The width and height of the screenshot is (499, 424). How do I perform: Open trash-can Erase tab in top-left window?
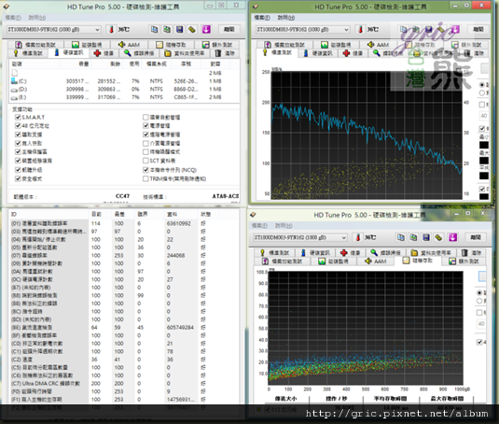[x=225, y=53]
